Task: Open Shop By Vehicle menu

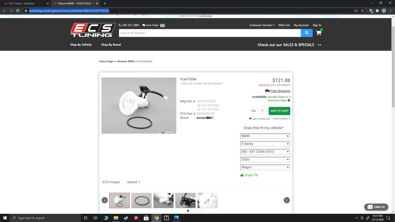Action: (x=81, y=45)
